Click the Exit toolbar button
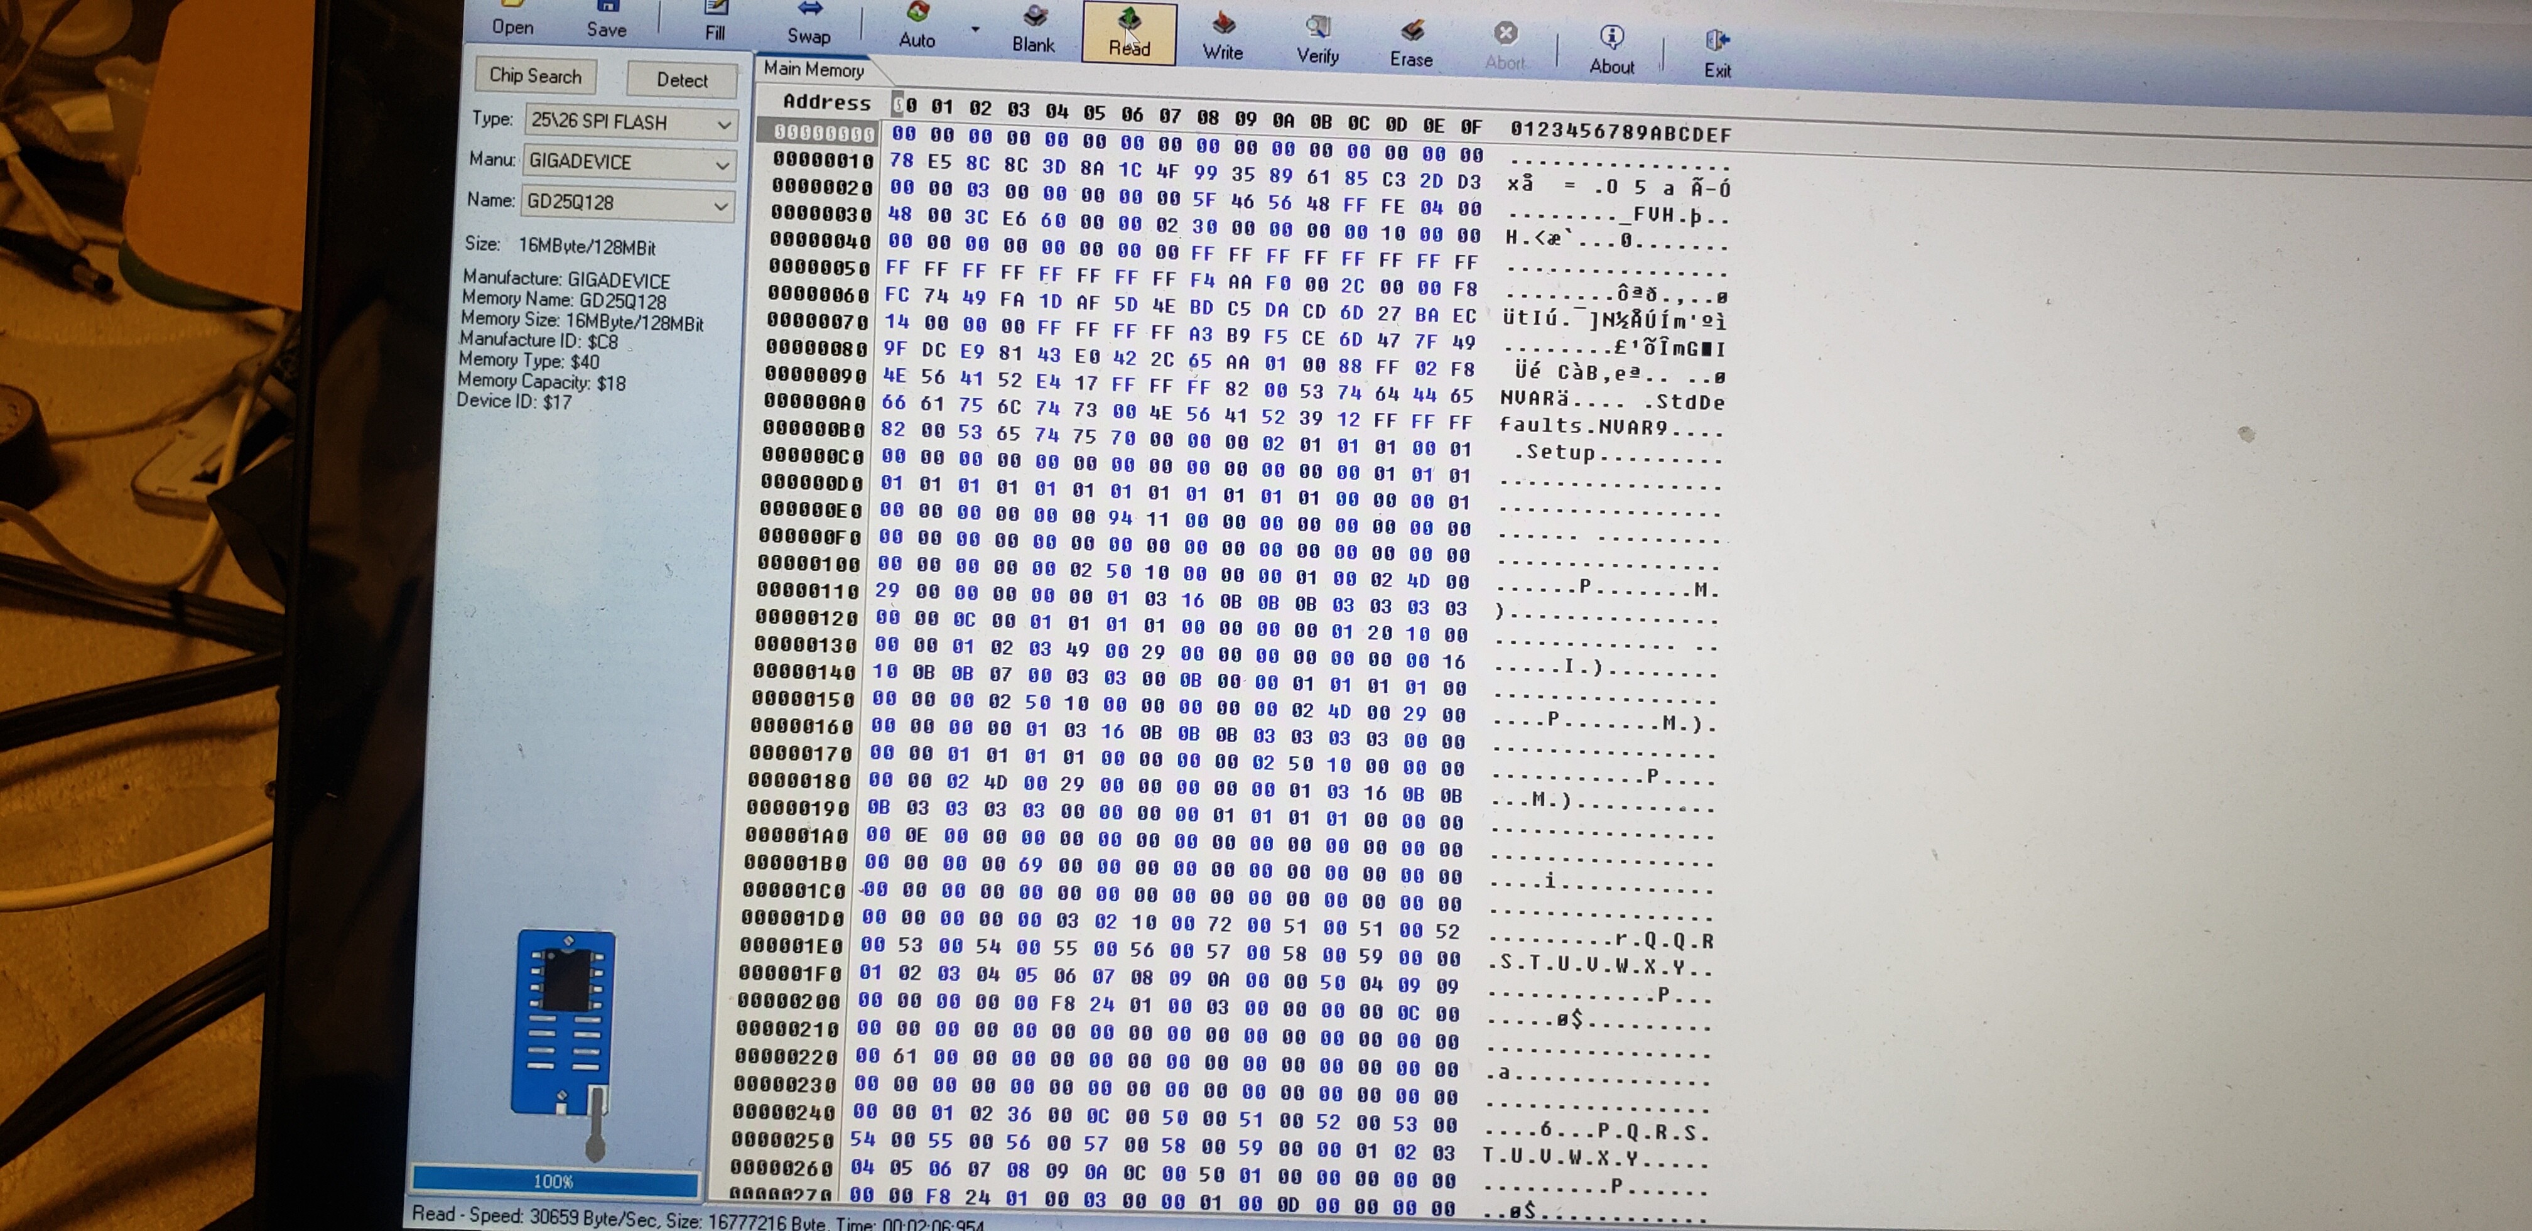Viewport: 2532px width, 1231px height. (x=1717, y=55)
